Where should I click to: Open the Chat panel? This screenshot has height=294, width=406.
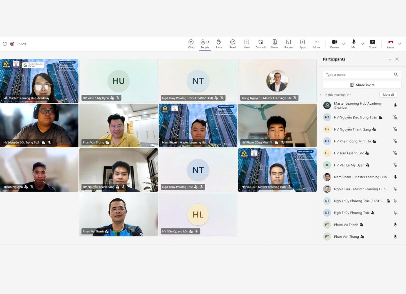pyautogui.click(x=191, y=44)
